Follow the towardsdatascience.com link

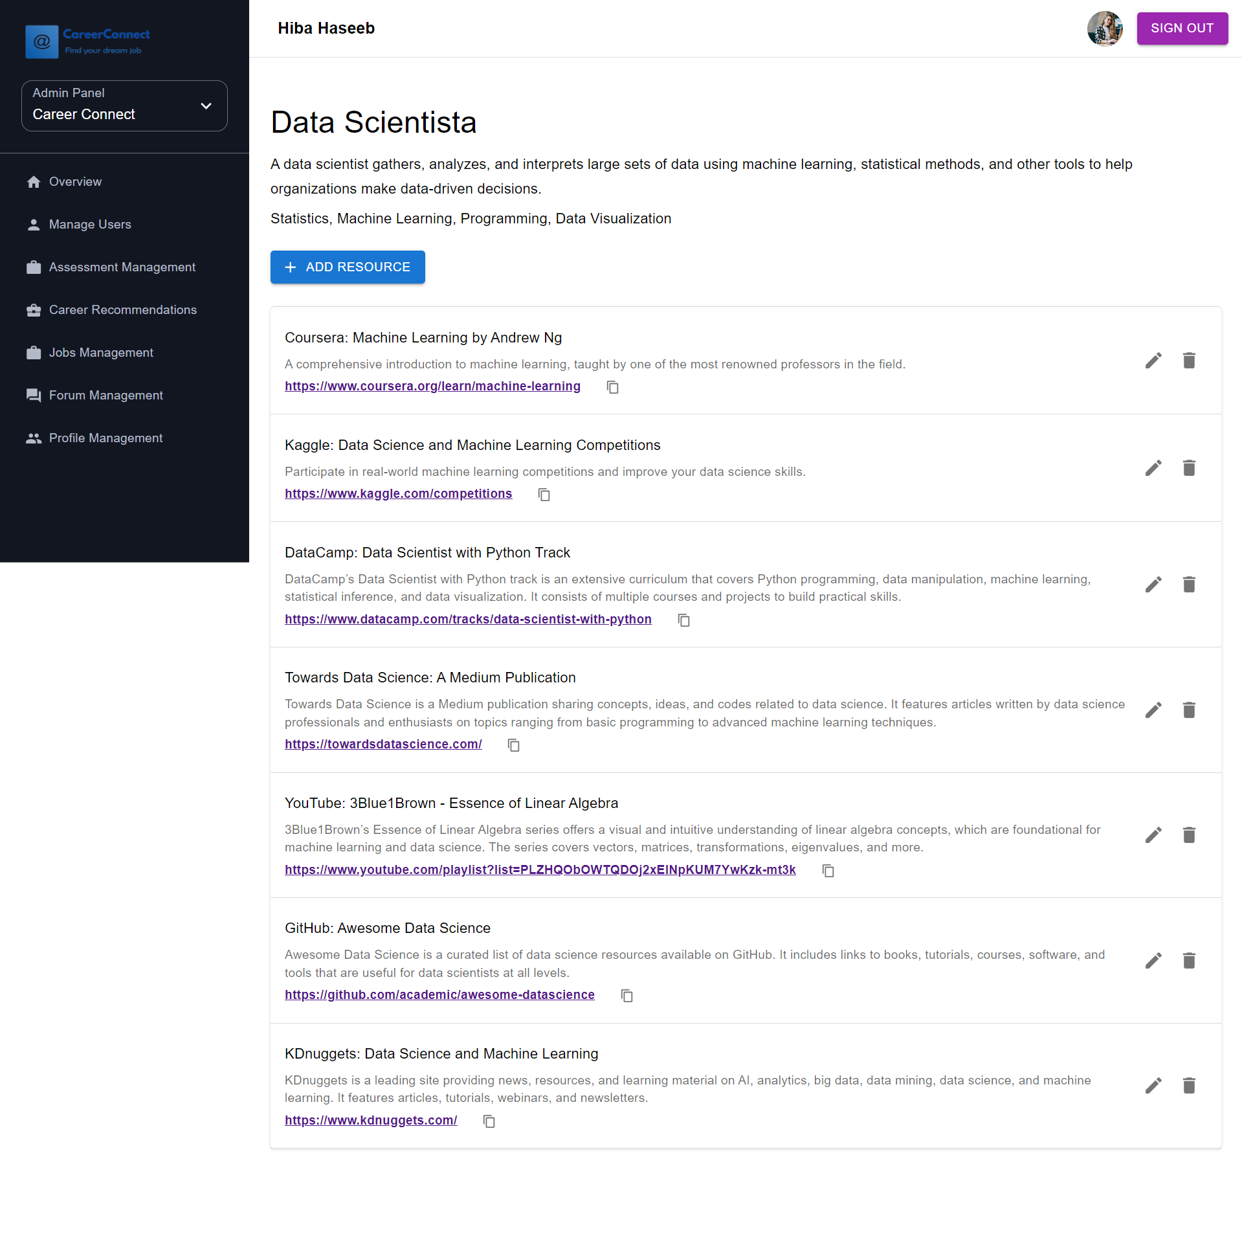(x=383, y=745)
